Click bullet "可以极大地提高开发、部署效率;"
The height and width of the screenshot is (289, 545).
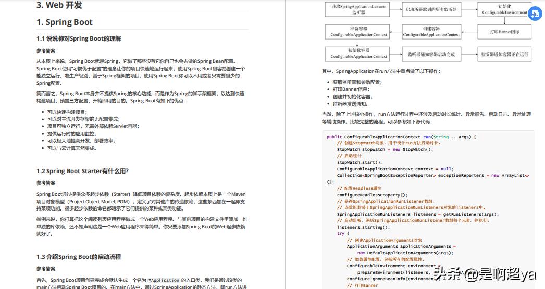pos(81,141)
